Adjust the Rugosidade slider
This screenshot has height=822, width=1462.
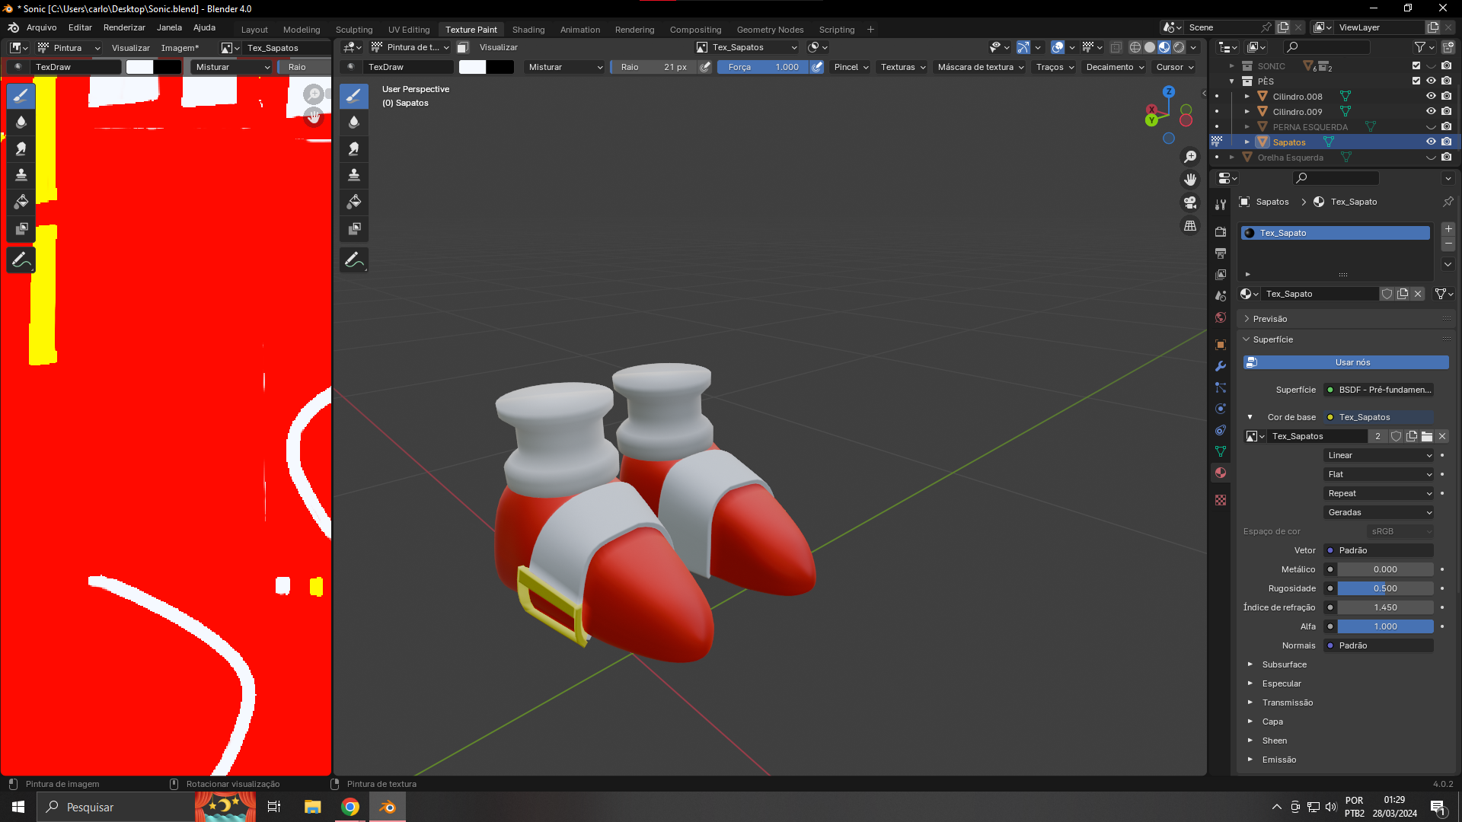point(1384,588)
